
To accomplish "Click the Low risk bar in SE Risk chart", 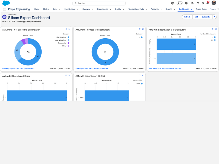I will click(x=106, y=96).
